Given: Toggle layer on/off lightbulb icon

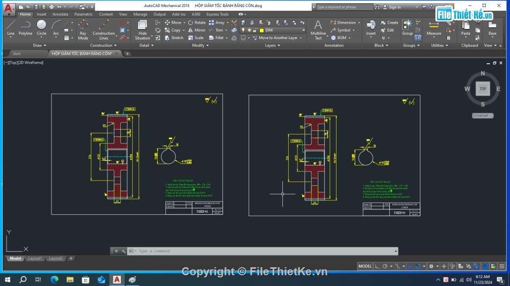Looking at the screenshot, I should 243,30.
